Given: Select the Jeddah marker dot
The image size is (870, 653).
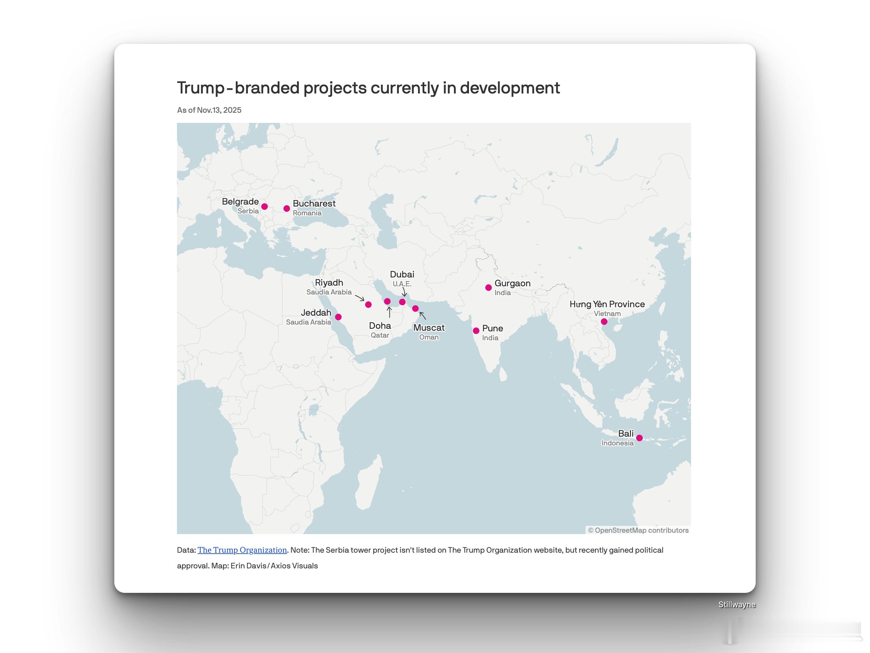Looking at the screenshot, I should [x=338, y=317].
